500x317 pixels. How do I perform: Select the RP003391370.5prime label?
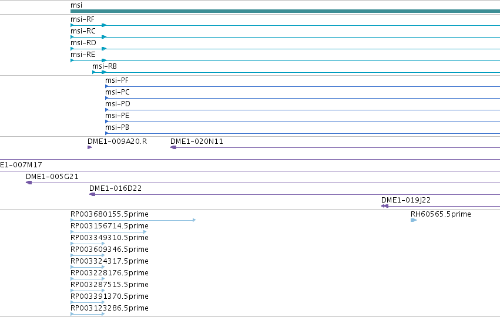(x=109, y=296)
